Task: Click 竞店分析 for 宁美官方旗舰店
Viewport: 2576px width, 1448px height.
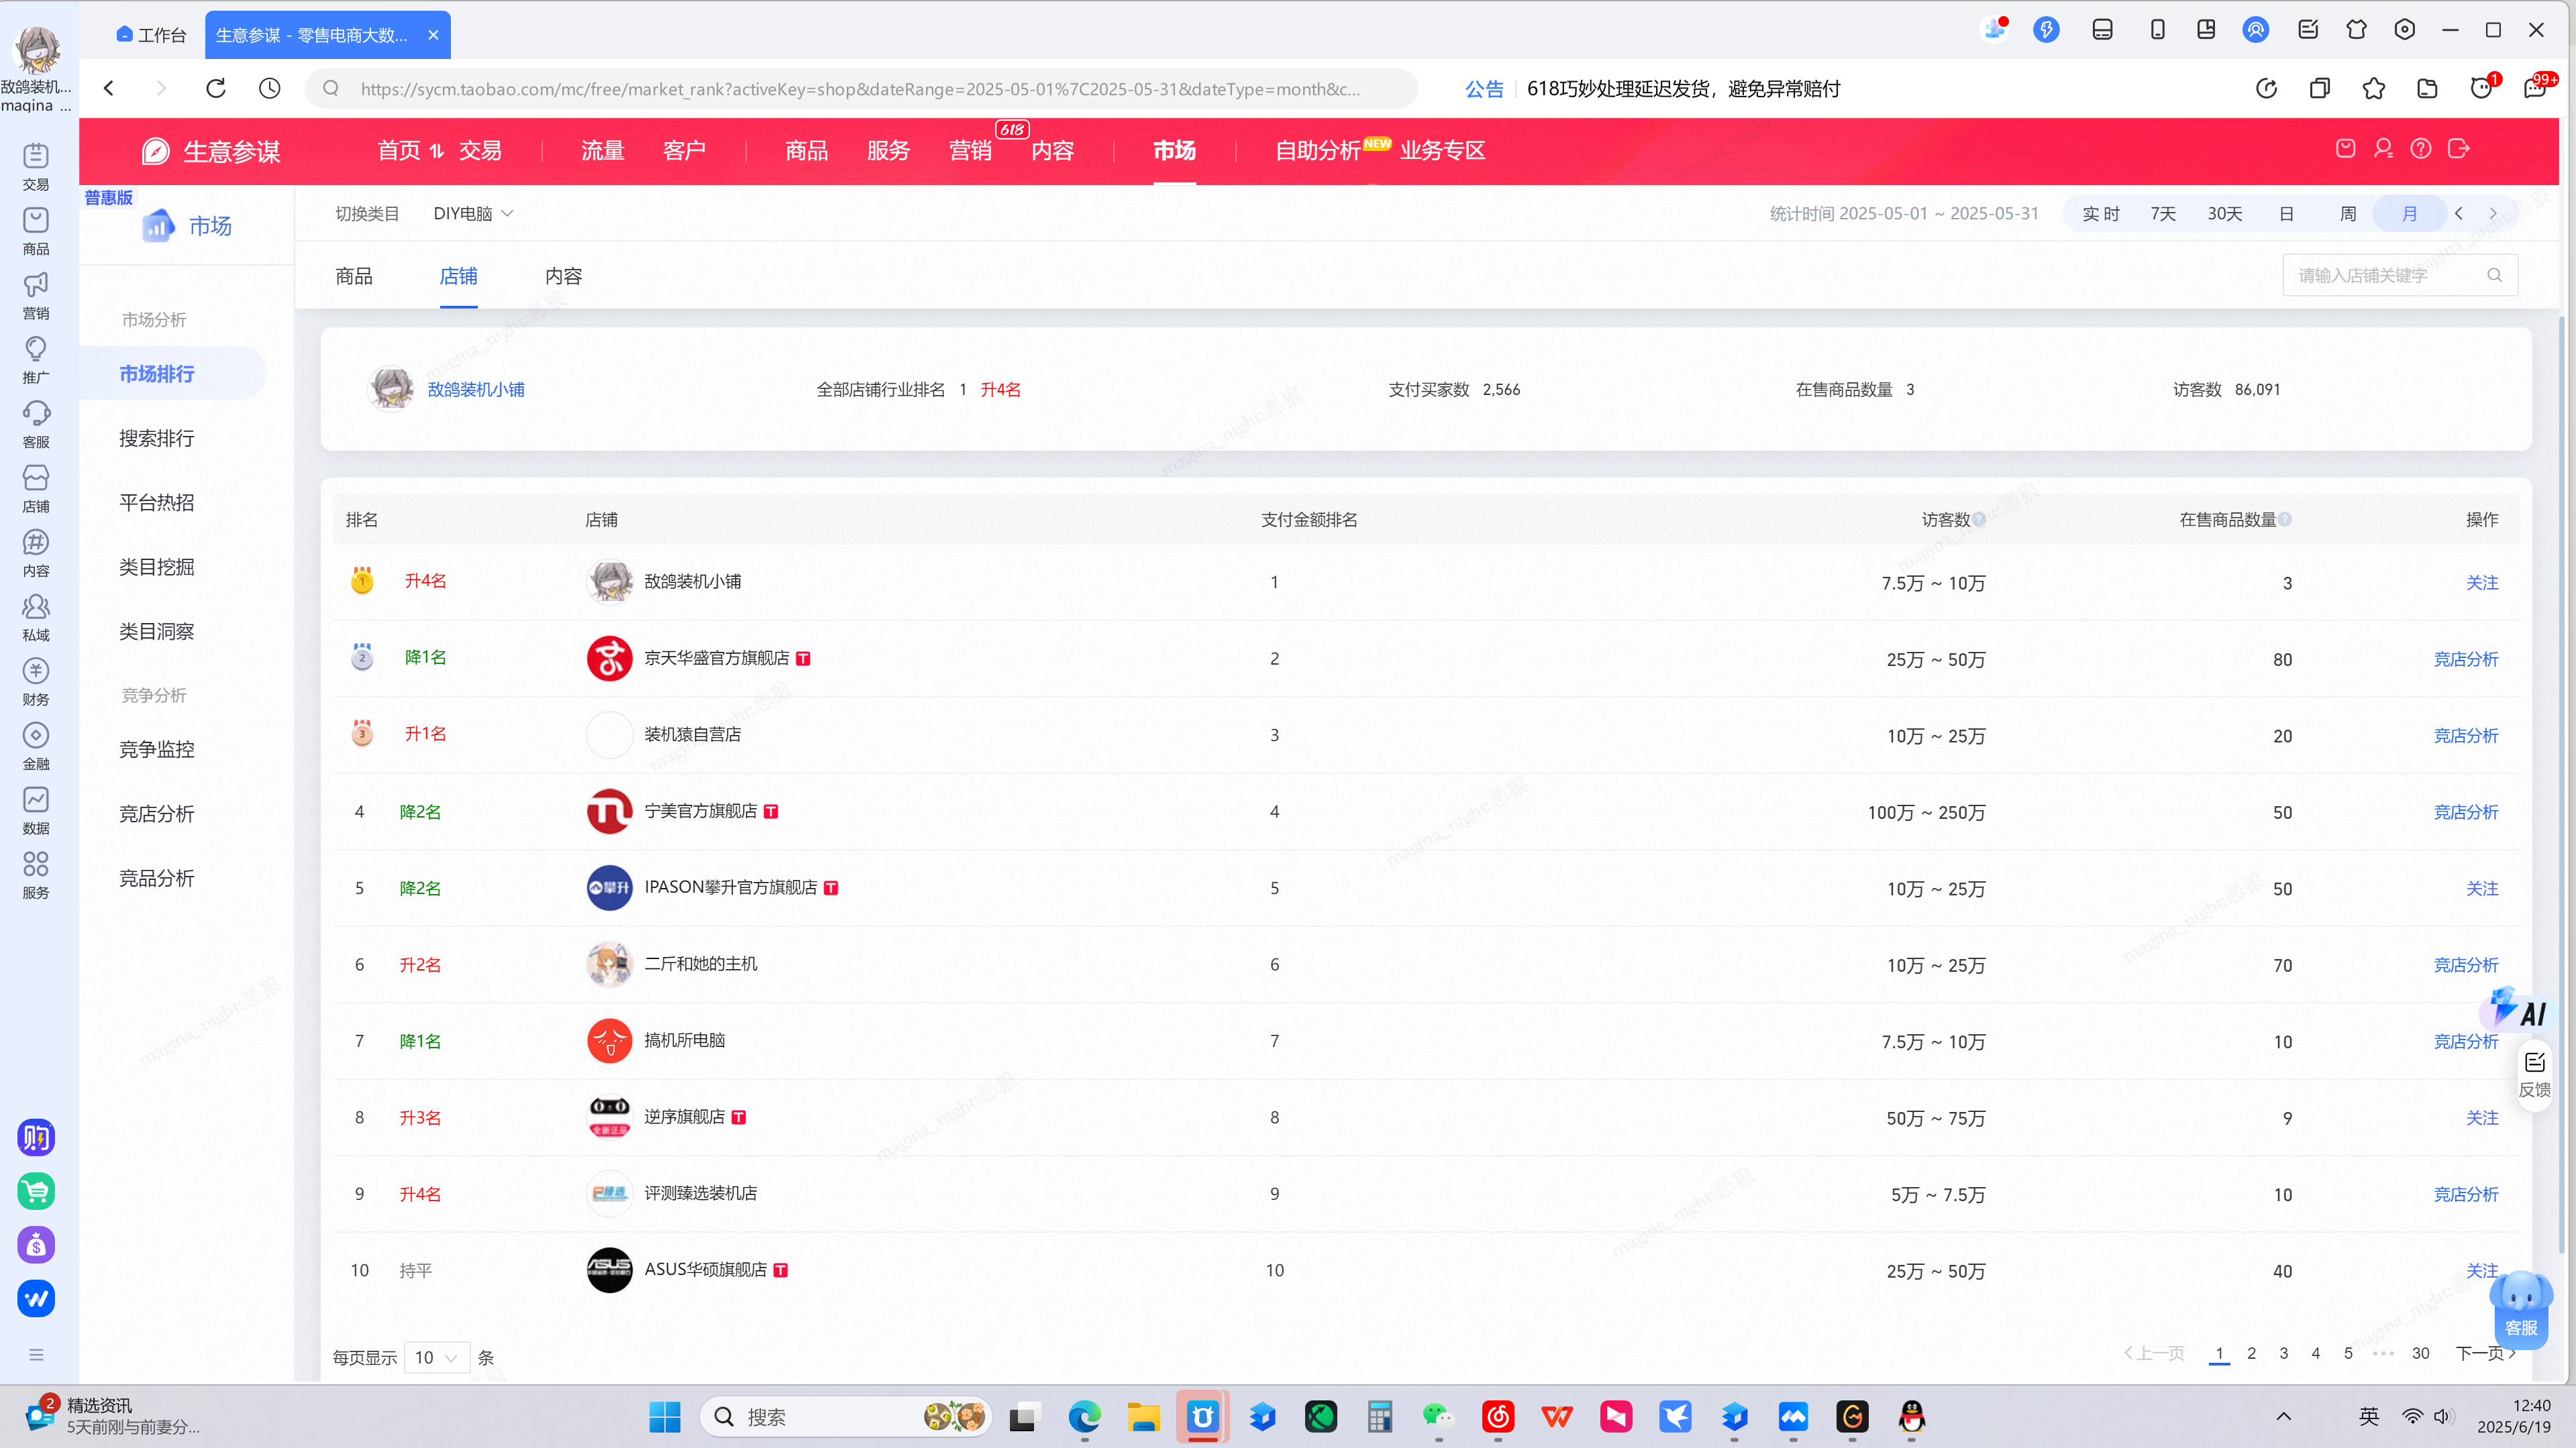Action: click(2466, 812)
